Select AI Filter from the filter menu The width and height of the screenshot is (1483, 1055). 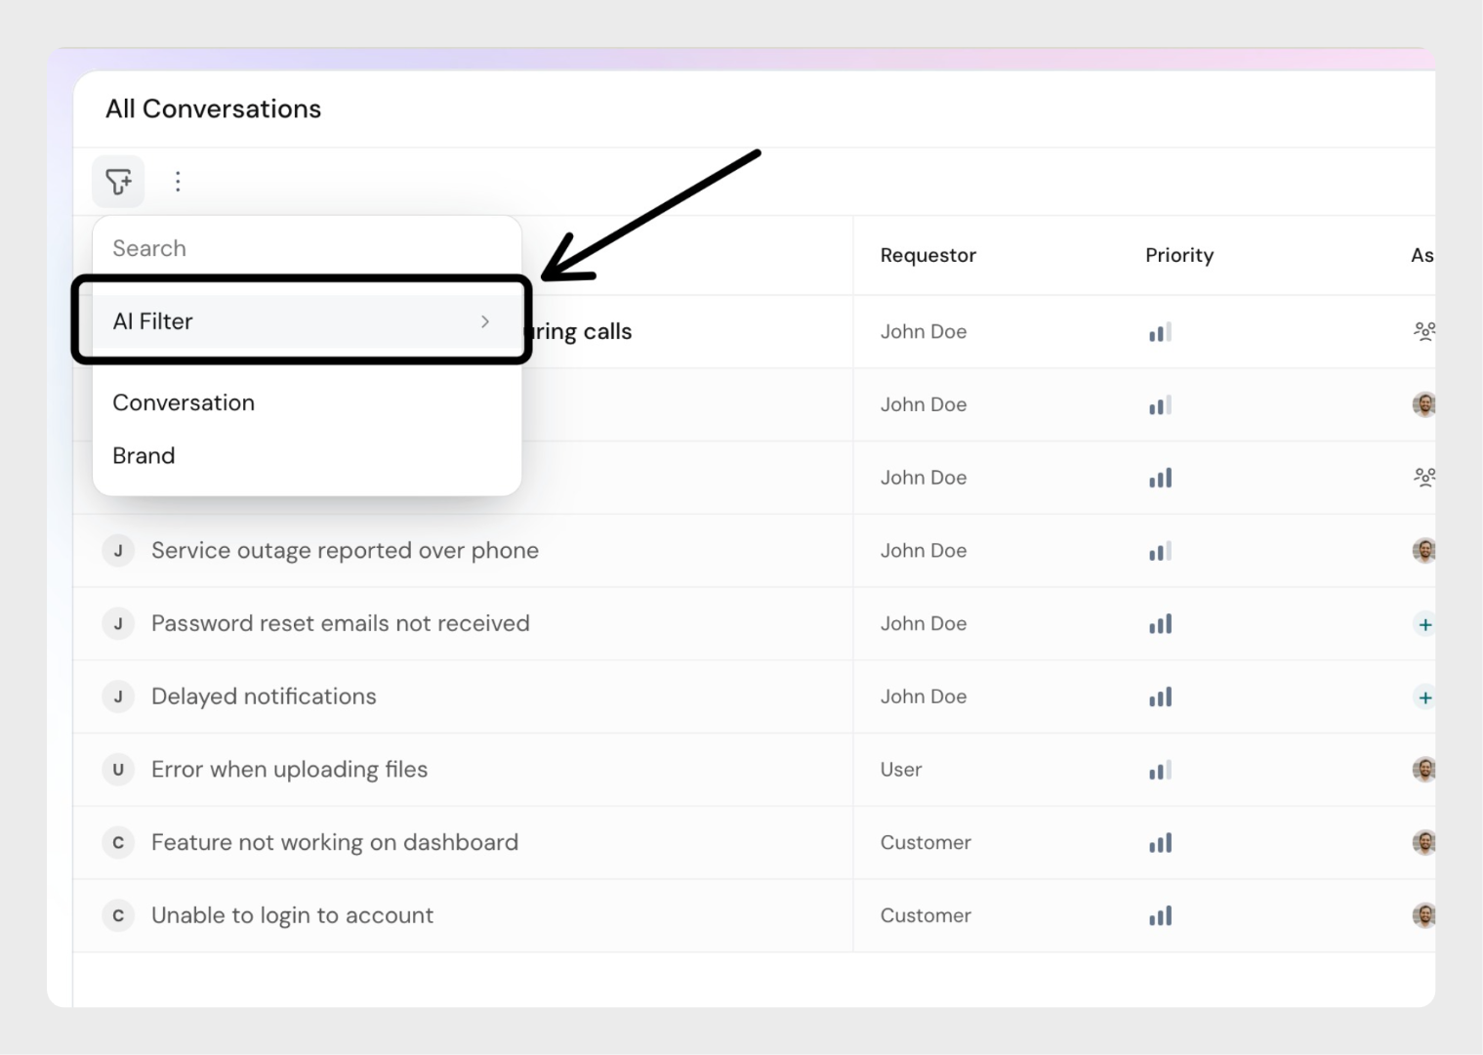point(153,321)
